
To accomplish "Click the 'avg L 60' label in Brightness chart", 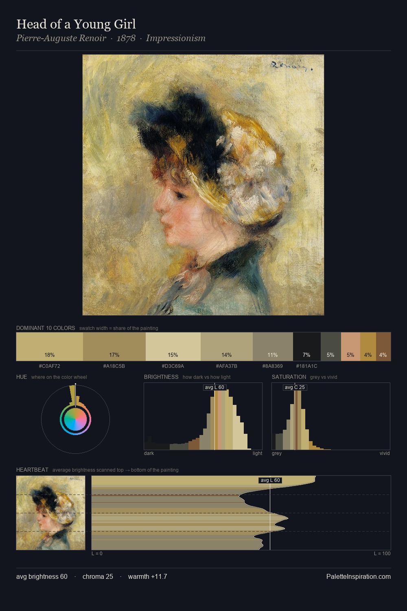I will (214, 387).
